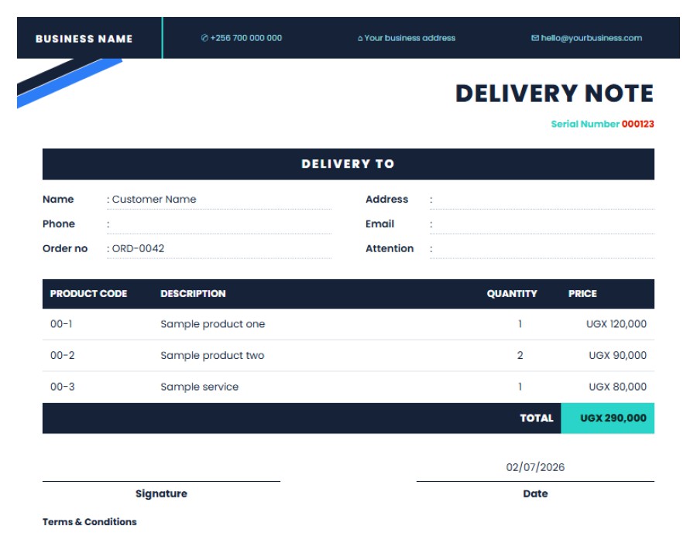The height and width of the screenshot is (543, 697).
Task: Click the Attention label
Action: [390, 248]
